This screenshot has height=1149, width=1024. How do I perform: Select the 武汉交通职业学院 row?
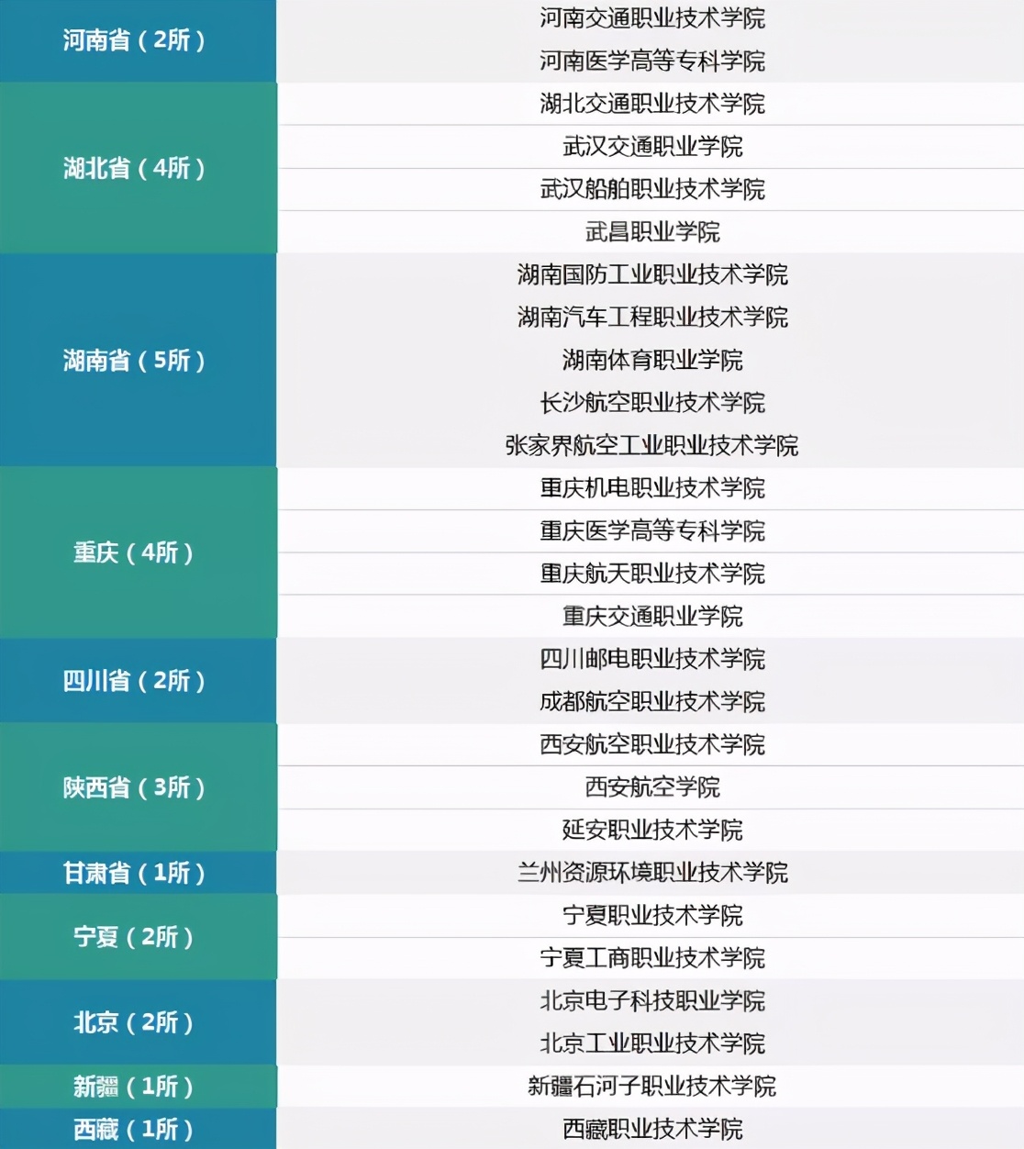point(651,147)
